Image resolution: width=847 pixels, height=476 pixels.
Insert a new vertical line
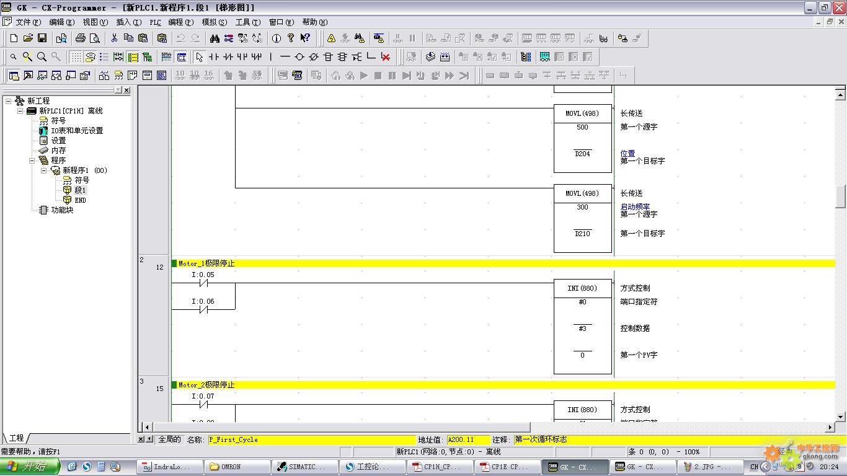pyautogui.click(x=271, y=57)
